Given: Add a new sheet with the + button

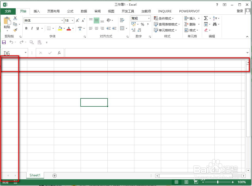Looking at the screenshot, I should (54, 175).
